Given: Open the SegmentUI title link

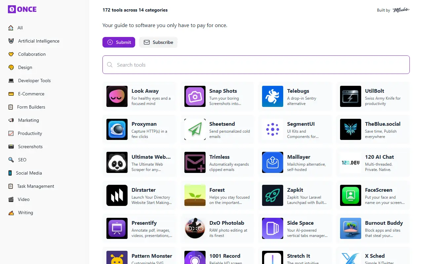Looking at the screenshot, I should (301, 124).
